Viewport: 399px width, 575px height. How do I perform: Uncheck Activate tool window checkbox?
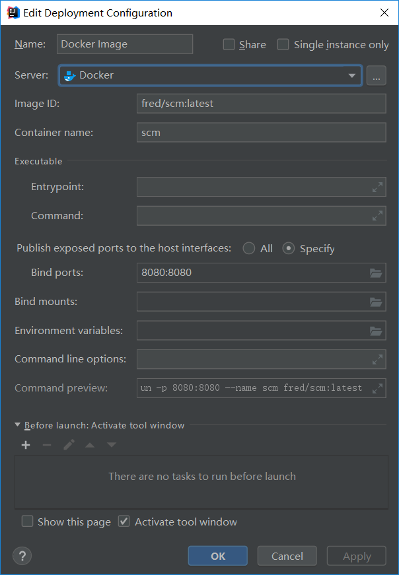pos(124,521)
